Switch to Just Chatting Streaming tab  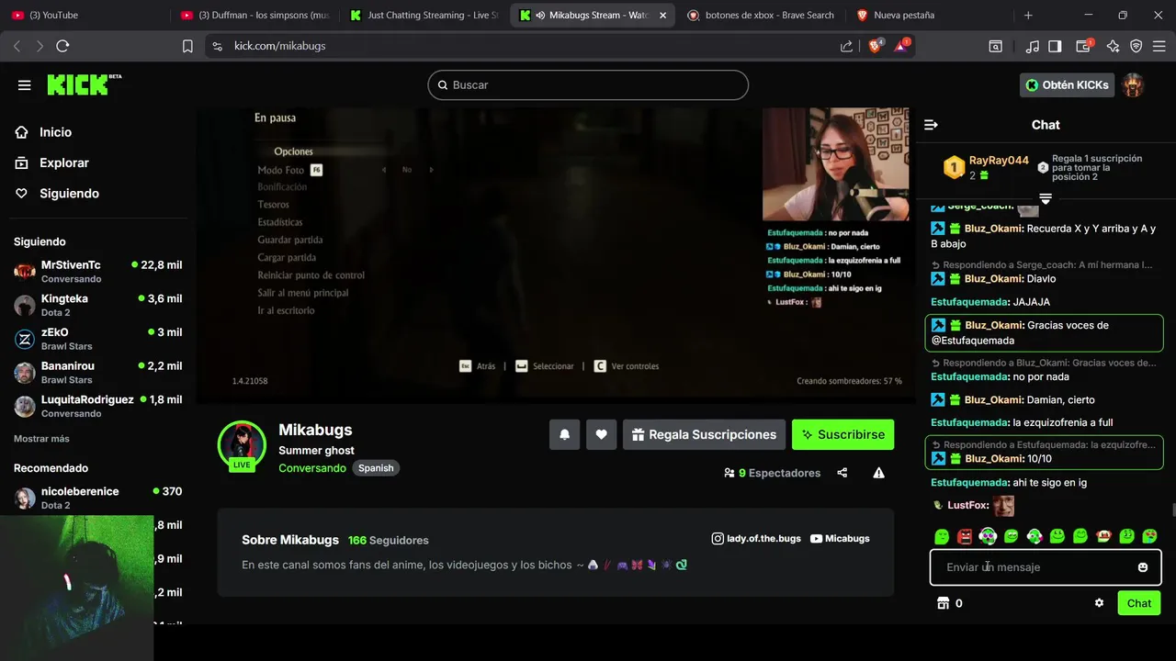pyautogui.click(x=424, y=16)
